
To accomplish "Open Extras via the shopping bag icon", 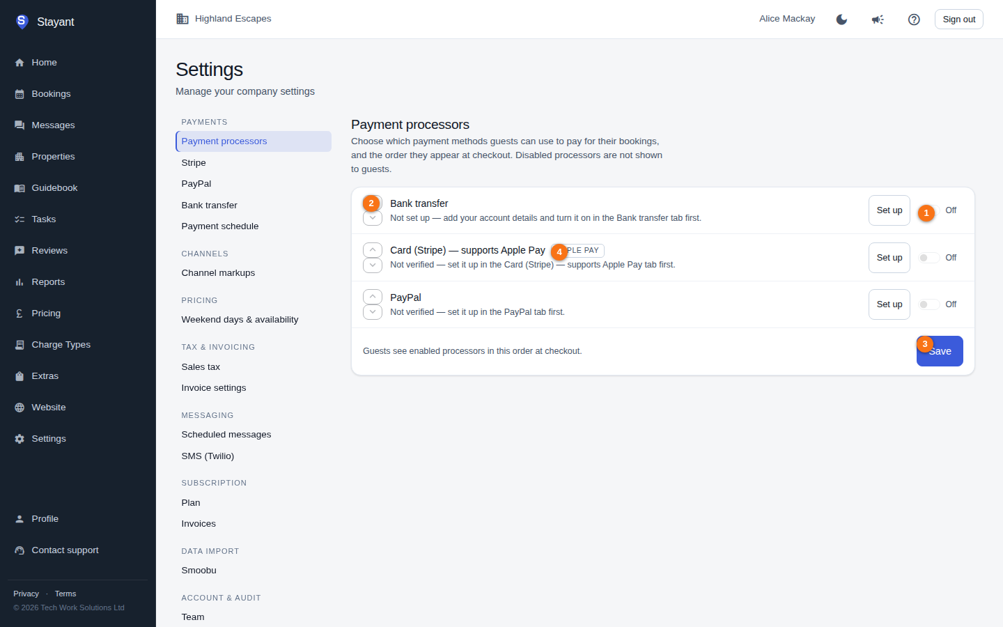I will [x=20, y=376].
